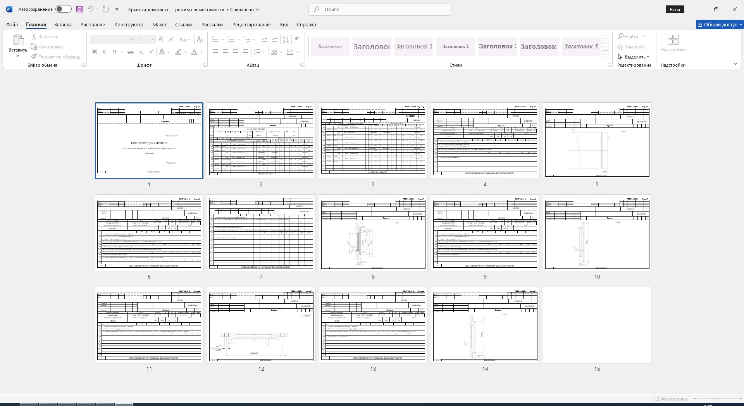Open the font size dropdown
Image resolution: width=744 pixels, height=406 pixels.
pos(153,40)
